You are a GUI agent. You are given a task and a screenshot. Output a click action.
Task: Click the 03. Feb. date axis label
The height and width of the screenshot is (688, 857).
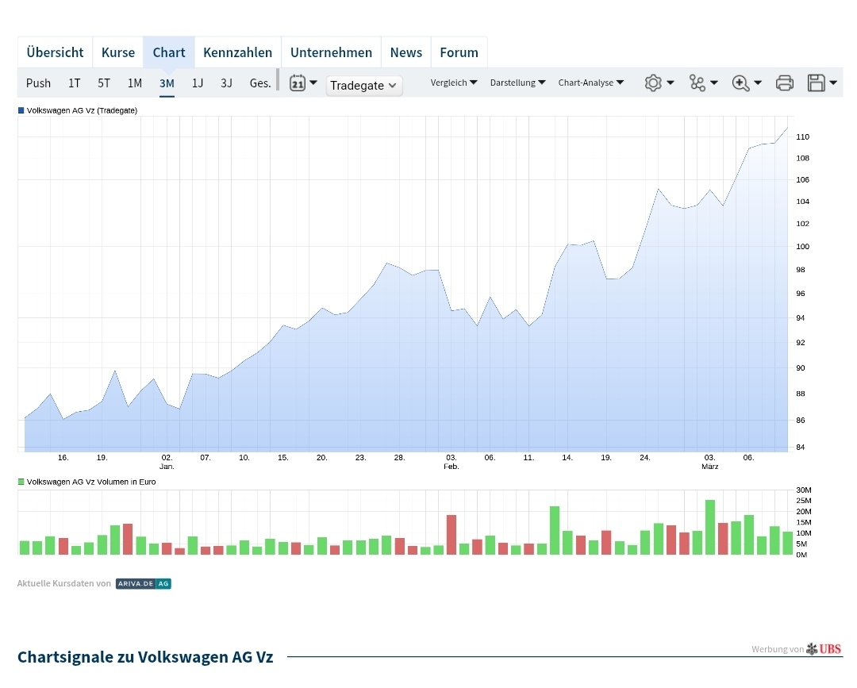[x=452, y=462]
